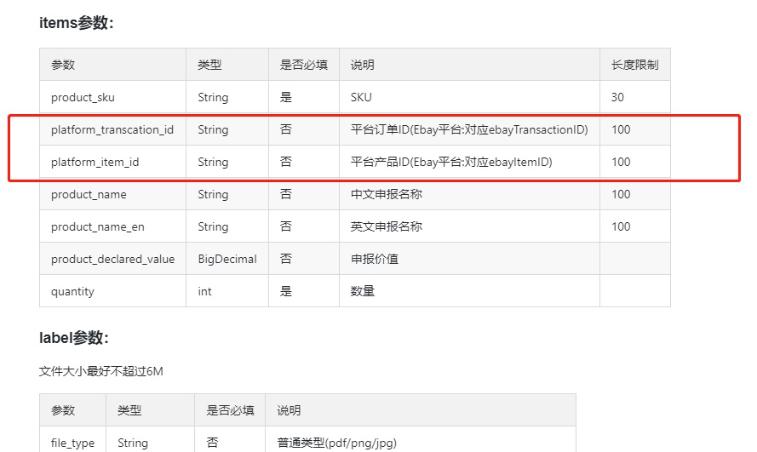Click the "label参数:" section heading
The width and height of the screenshot is (757, 452).
click(74, 338)
